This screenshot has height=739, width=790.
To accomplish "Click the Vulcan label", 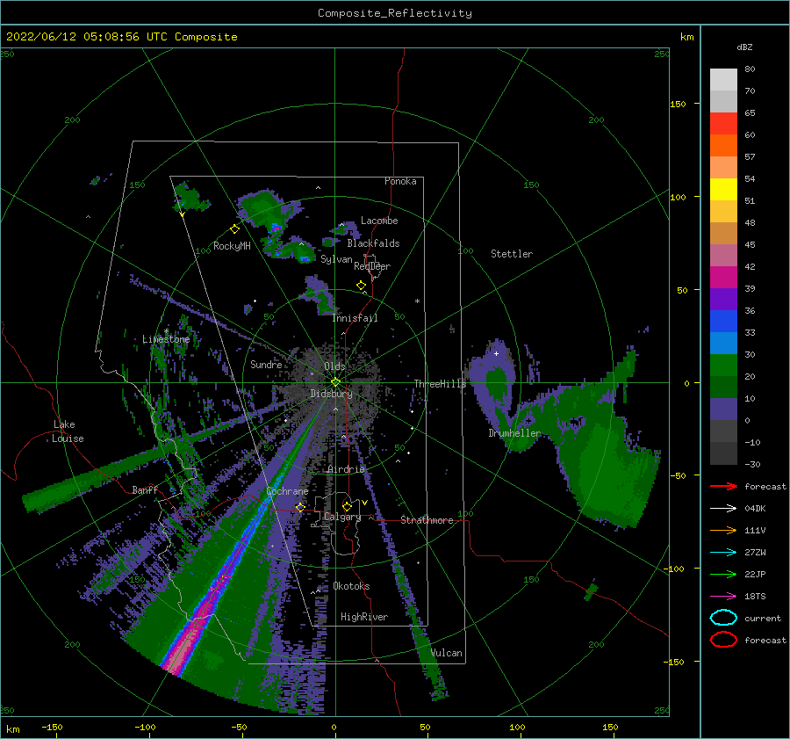I will [x=447, y=653].
